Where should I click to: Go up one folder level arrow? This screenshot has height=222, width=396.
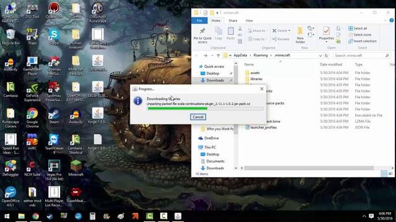(218, 55)
